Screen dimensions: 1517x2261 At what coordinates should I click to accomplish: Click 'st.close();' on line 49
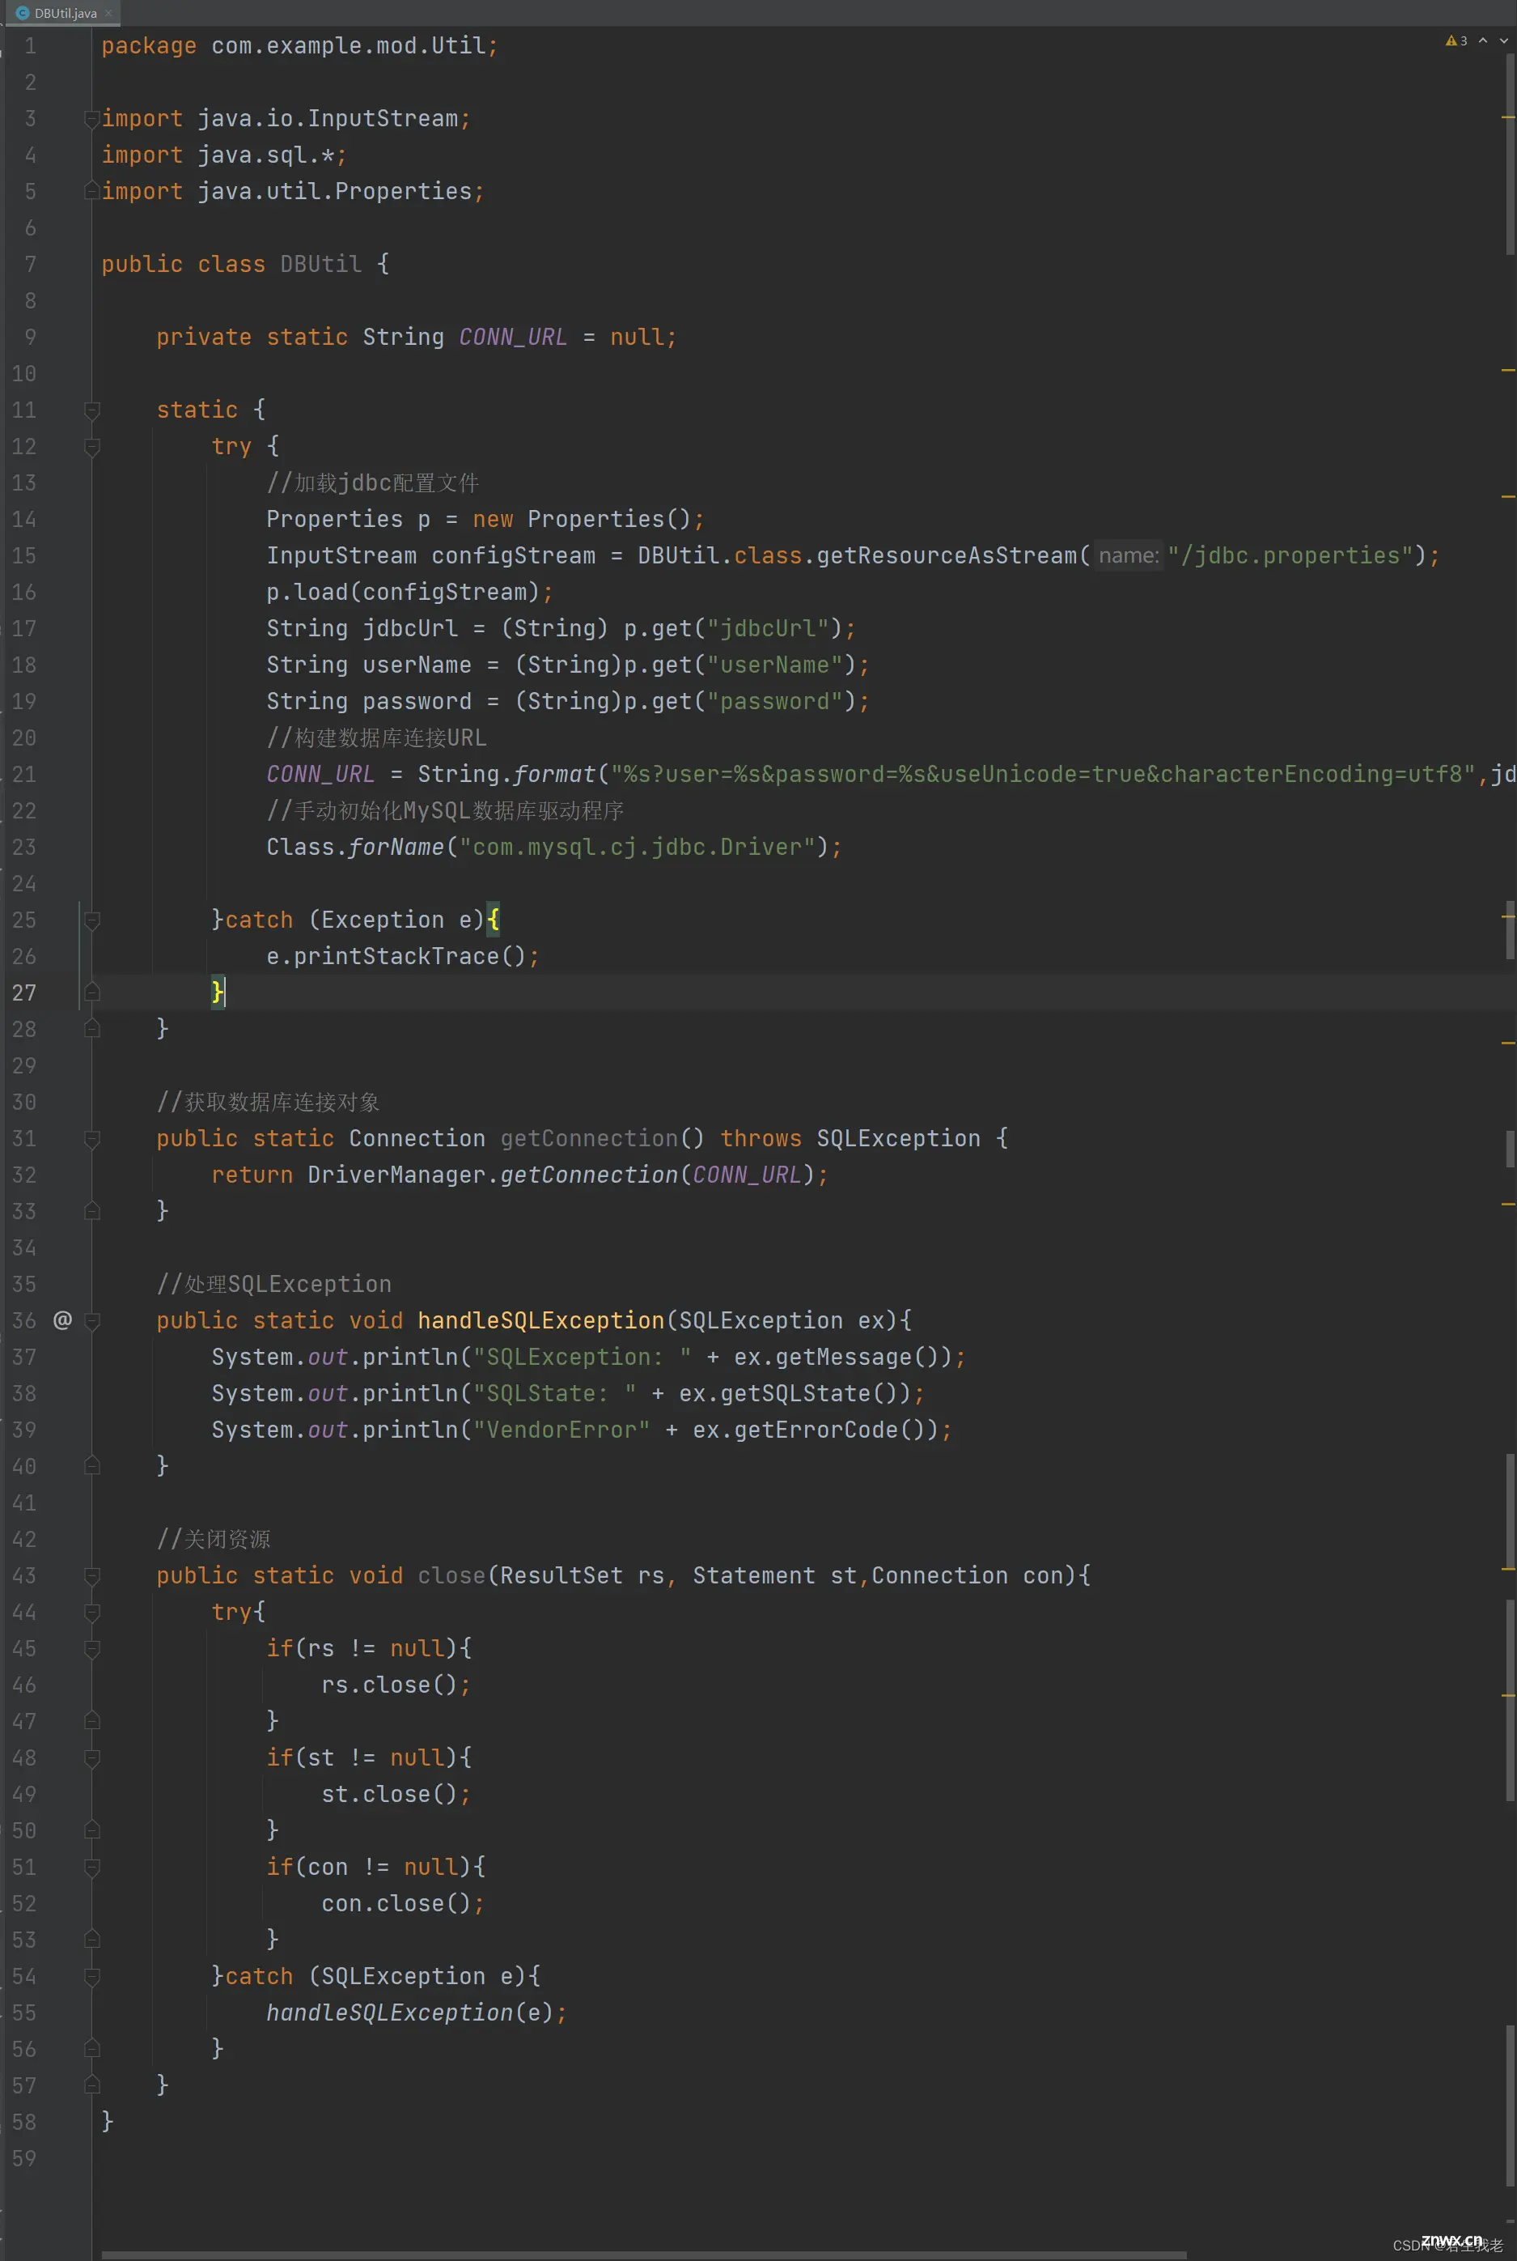(x=396, y=1795)
